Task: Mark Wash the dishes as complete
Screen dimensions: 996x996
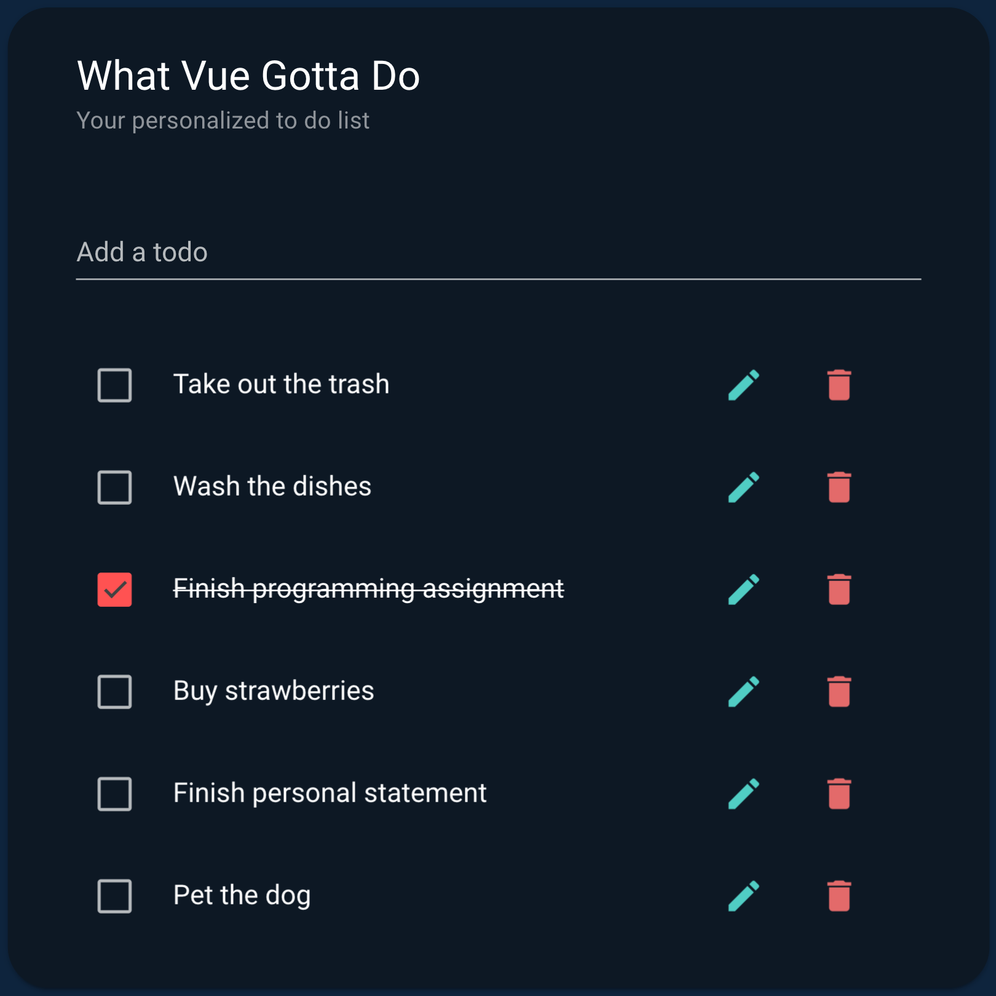Action: pos(114,488)
